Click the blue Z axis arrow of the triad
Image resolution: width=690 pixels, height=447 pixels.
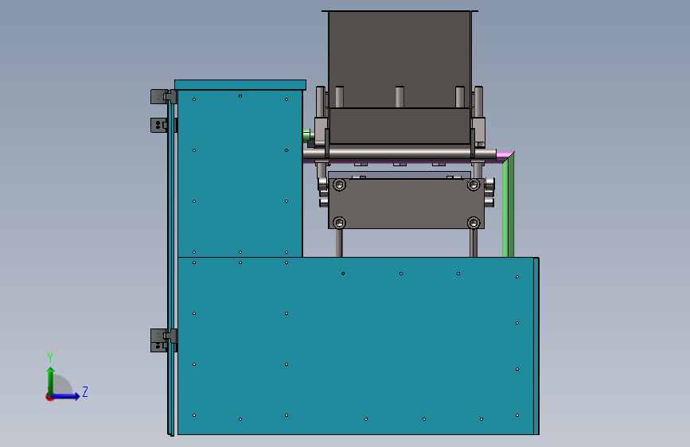coord(66,396)
